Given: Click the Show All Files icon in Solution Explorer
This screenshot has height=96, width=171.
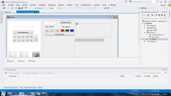Looking at the screenshot, I should pyautogui.click(x=165, y=15).
